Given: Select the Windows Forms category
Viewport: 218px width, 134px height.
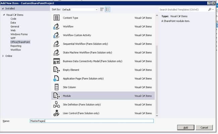Looking at the screenshot, I should click(19, 34).
